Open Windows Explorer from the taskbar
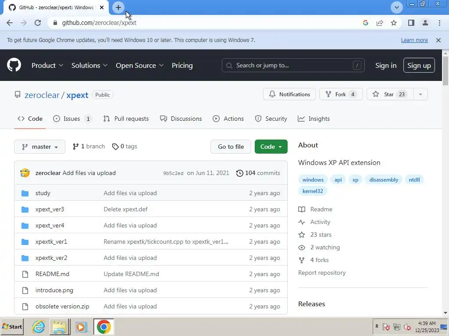449x336 pixels. [60, 326]
